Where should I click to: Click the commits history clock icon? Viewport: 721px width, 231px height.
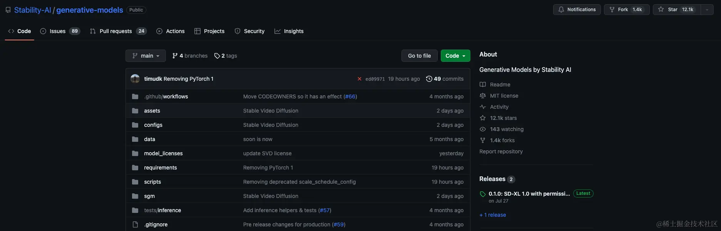click(x=429, y=79)
